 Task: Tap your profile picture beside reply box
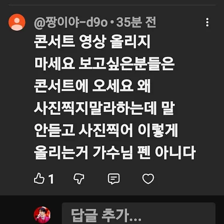click(42, 215)
